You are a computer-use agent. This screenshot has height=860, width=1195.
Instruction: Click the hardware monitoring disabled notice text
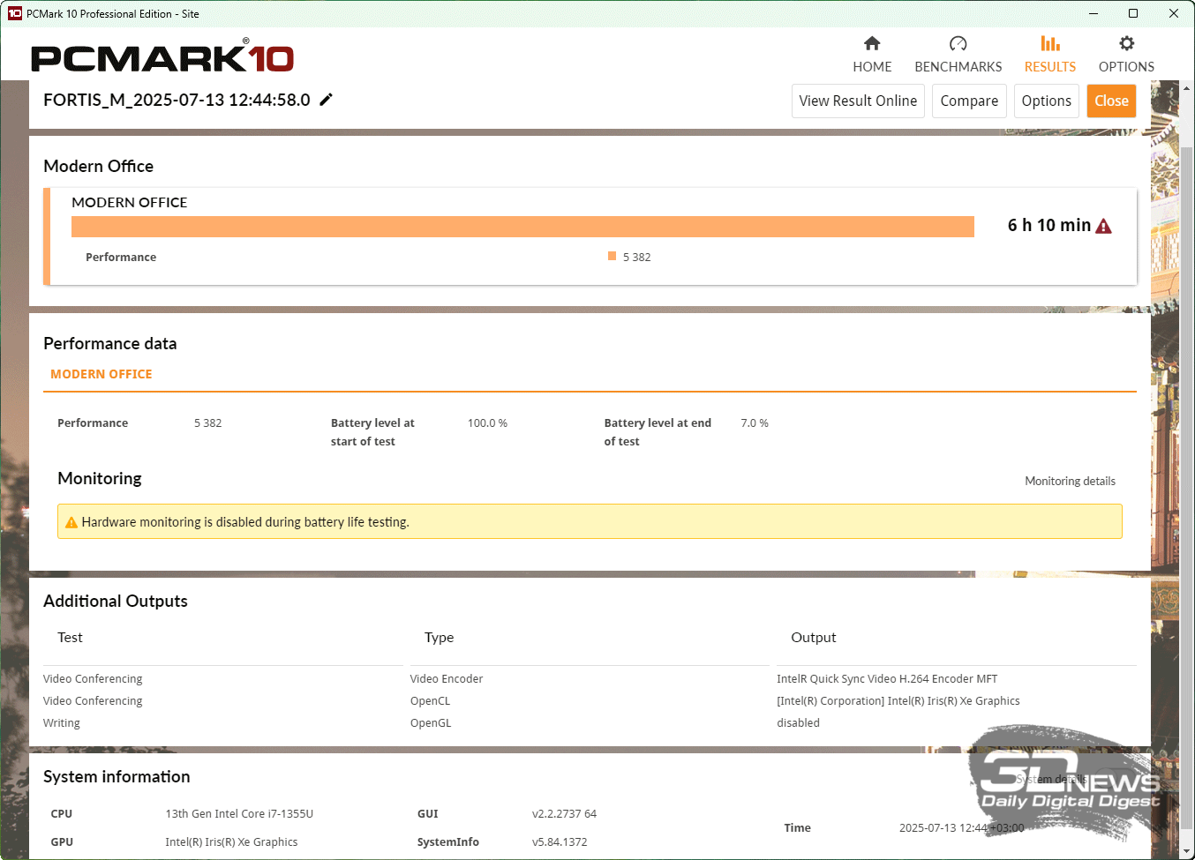tap(245, 522)
